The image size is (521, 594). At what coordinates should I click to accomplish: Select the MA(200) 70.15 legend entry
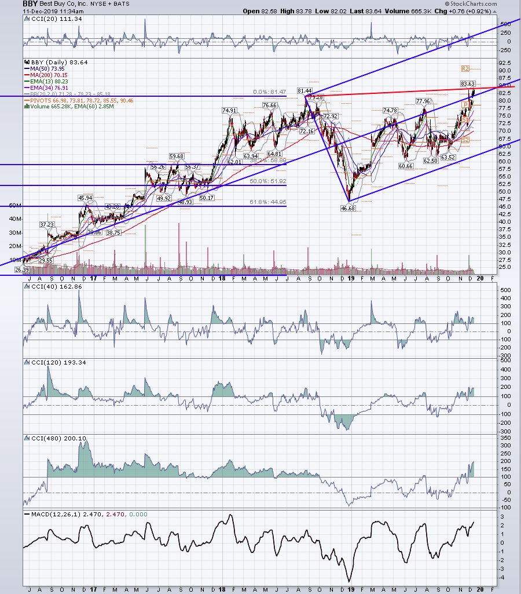pyautogui.click(x=46, y=75)
